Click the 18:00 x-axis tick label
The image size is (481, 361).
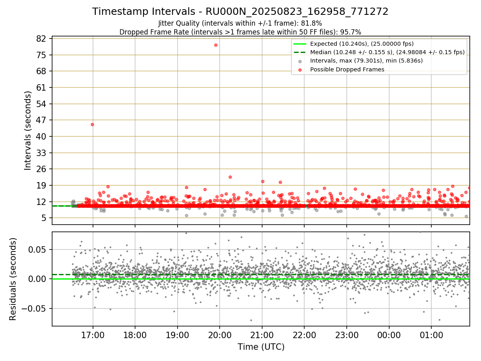[x=135, y=335]
